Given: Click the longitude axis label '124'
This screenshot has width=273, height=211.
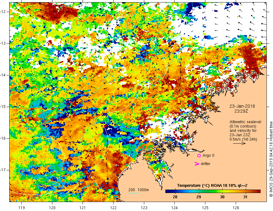Looking at the screenshot, I should tap(174, 208).
